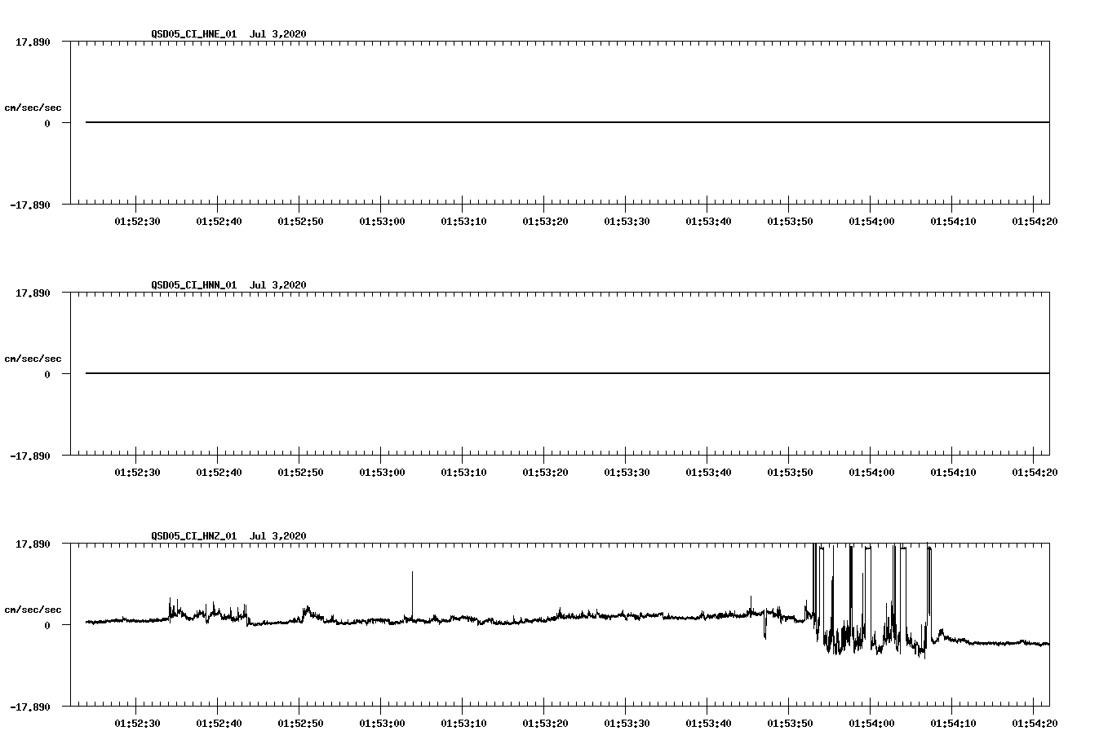Select the 01:53:00 timestamp under HNZ plot
1108x753 pixels.
pos(382,723)
